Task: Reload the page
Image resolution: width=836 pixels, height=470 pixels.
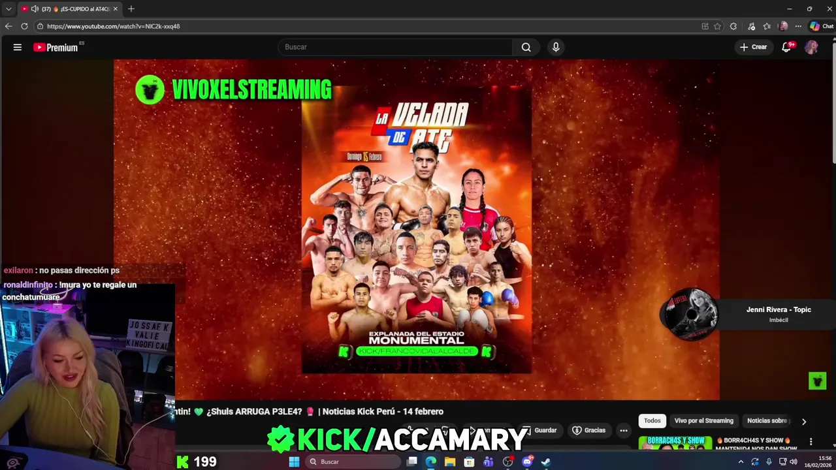Action: (x=24, y=26)
